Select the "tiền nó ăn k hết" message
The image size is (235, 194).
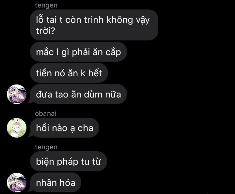coord(69,73)
